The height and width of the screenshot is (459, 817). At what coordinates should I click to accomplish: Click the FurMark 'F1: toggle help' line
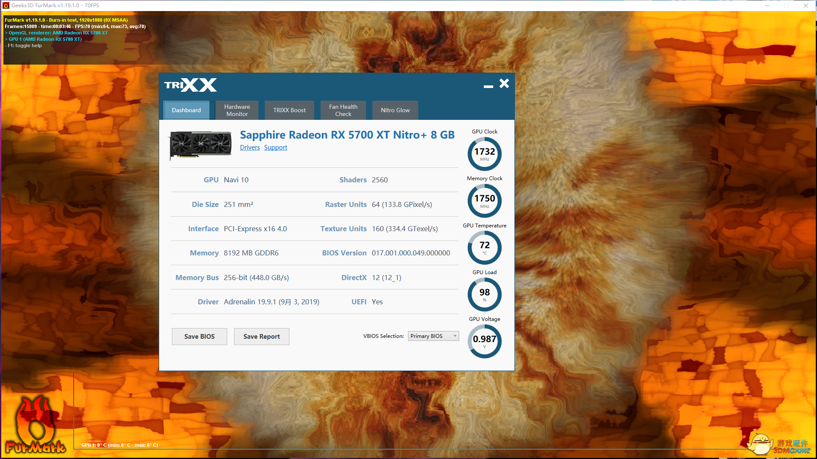point(23,45)
